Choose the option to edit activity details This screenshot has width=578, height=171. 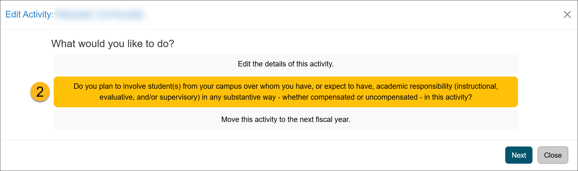pyautogui.click(x=286, y=64)
